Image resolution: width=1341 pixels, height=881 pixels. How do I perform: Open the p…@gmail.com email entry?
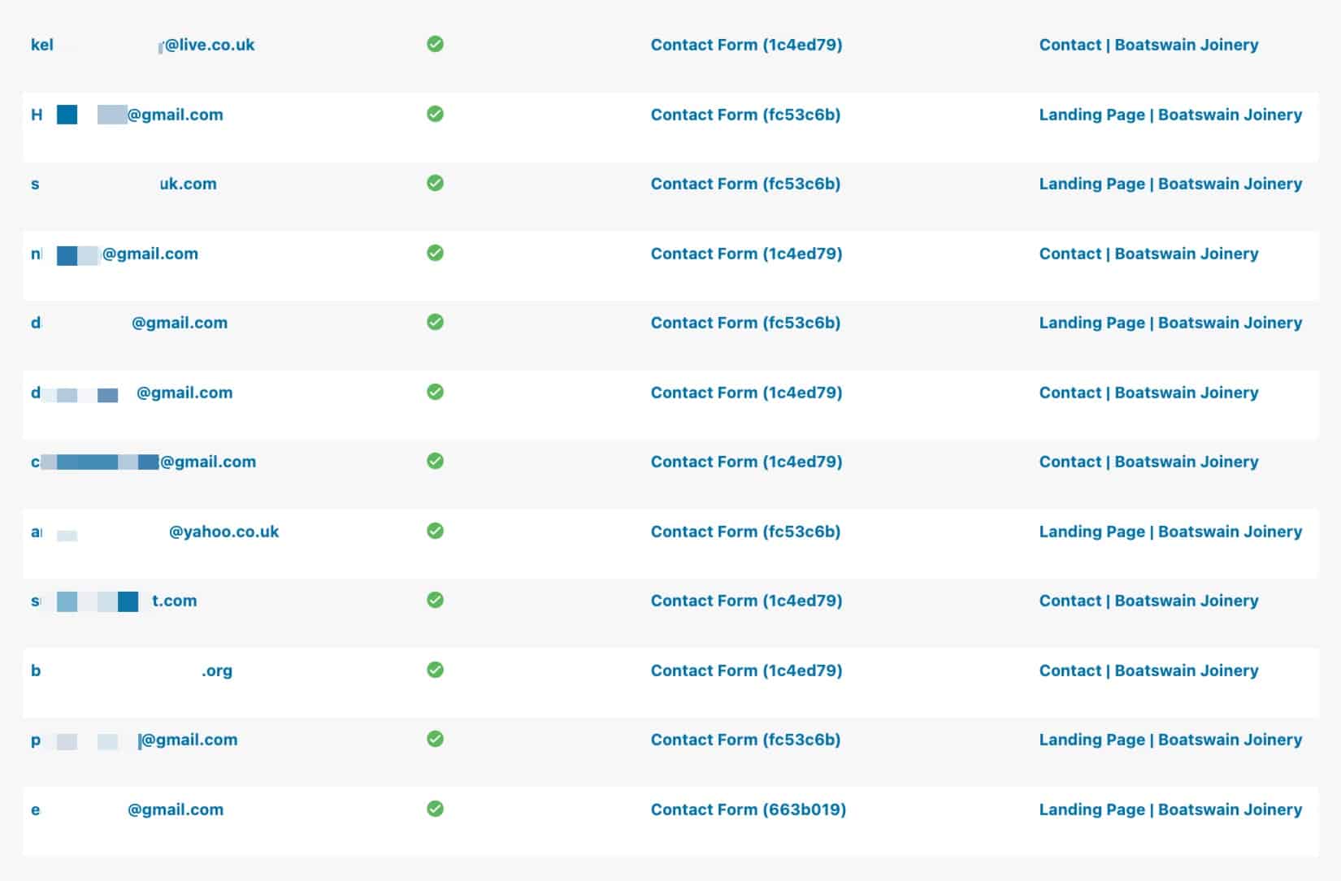pos(134,740)
